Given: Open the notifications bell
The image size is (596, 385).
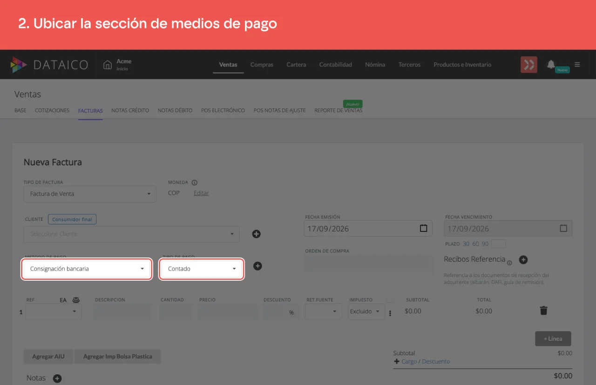Looking at the screenshot, I should point(551,64).
